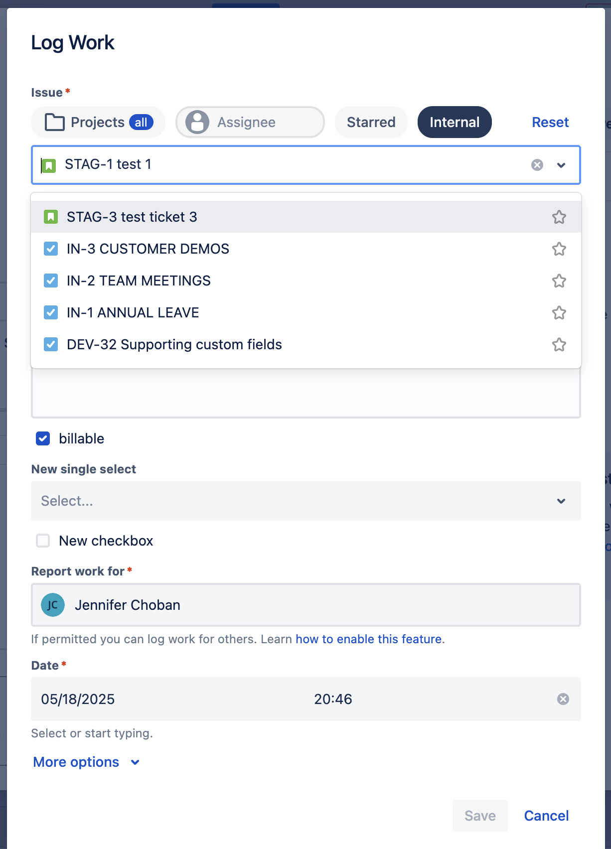The width and height of the screenshot is (611, 849).
Task: Clear the selected STAG-1 issue
Action: coord(537,165)
